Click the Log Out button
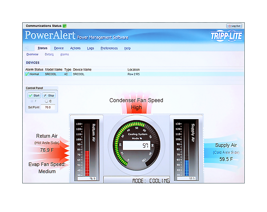The image size is (267, 212). pos(234,26)
